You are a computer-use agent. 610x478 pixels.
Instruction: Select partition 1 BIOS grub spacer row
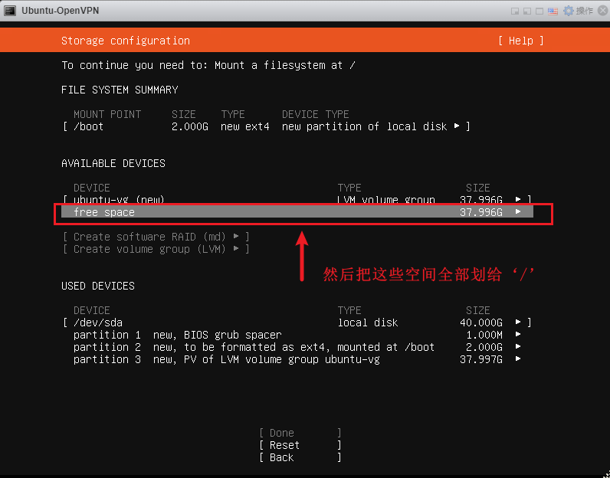point(297,335)
